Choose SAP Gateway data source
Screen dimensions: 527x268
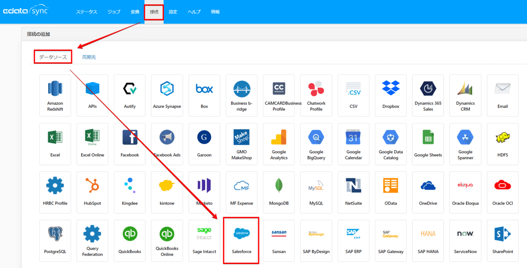391,241
